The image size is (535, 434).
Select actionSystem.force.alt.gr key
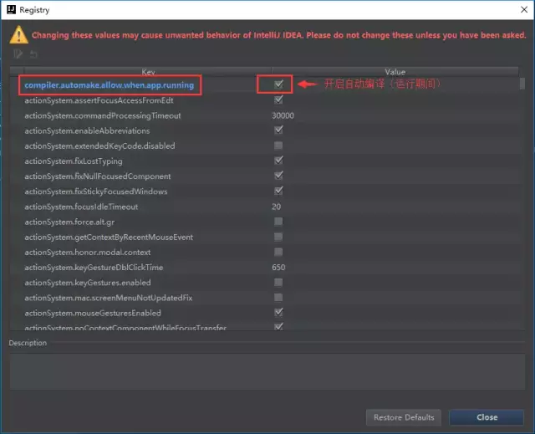point(69,222)
